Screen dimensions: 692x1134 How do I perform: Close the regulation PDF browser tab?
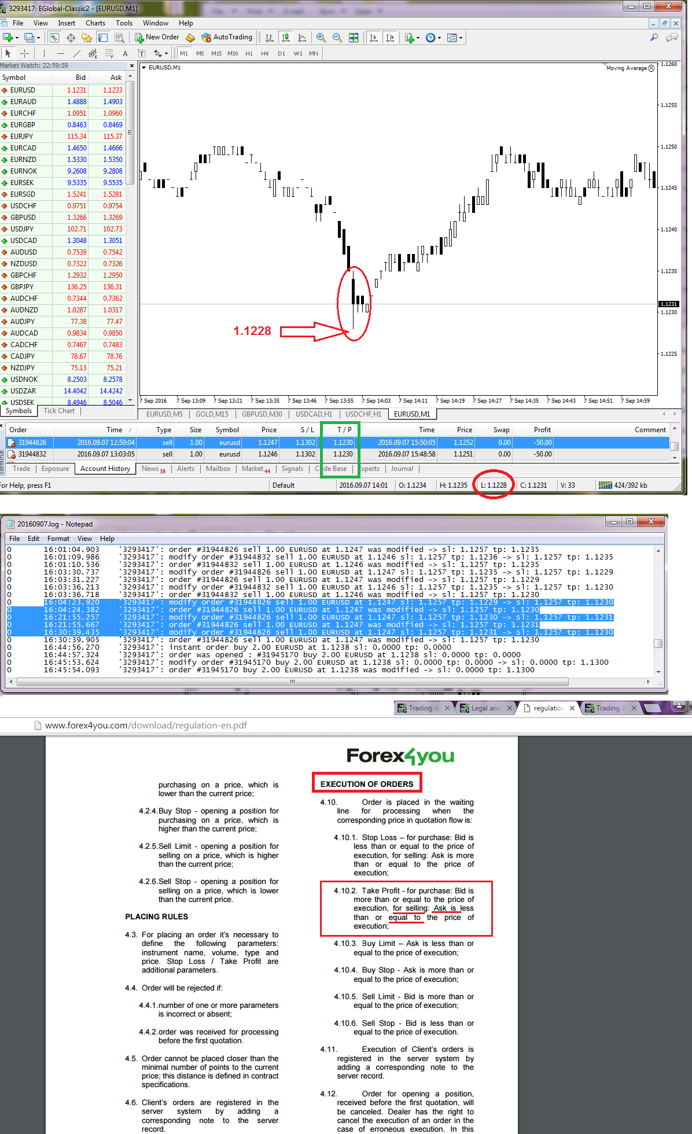572,708
